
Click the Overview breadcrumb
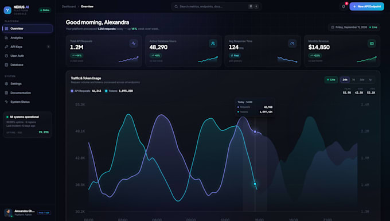(87, 6)
